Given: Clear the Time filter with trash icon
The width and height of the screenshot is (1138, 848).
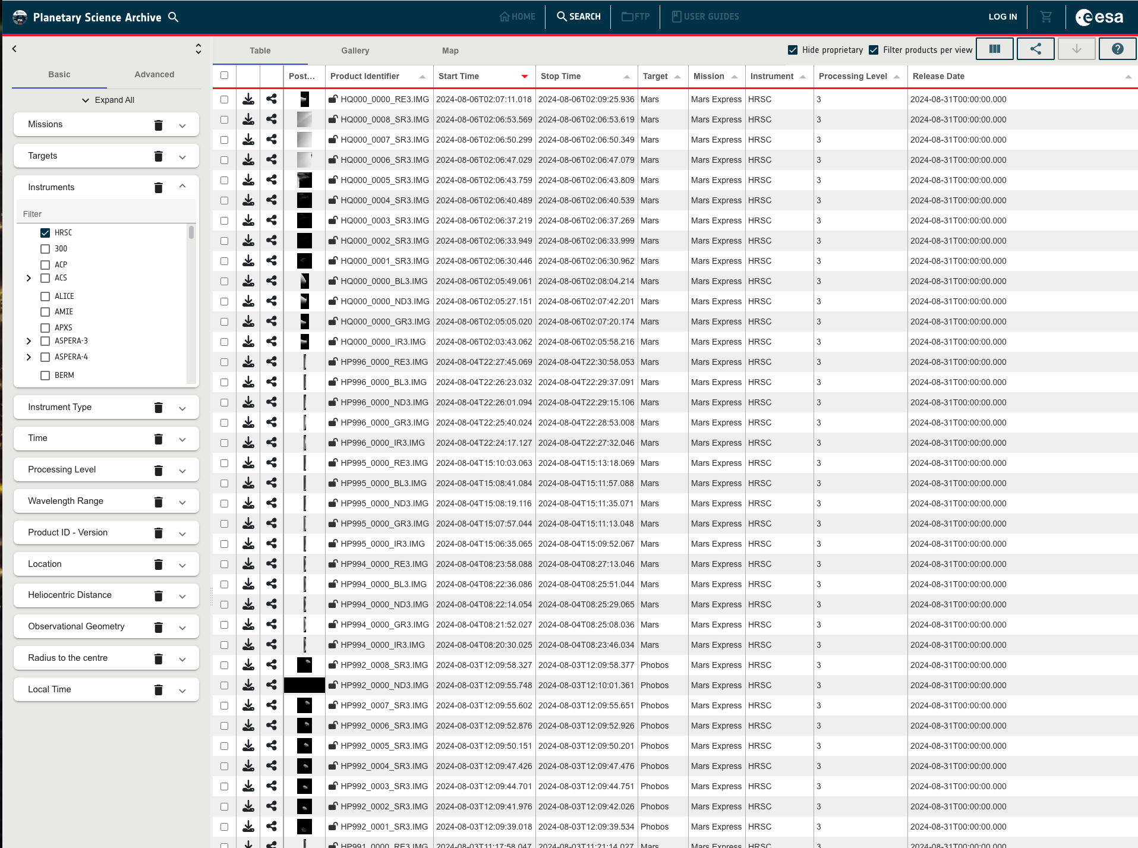Looking at the screenshot, I should (158, 439).
